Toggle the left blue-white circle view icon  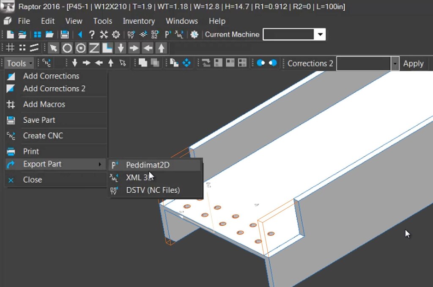coord(260,63)
